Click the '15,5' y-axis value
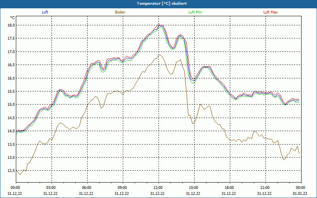 click(11, 91)
